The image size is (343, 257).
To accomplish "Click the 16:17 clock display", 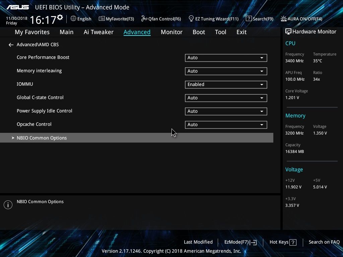I will [43, 20].
